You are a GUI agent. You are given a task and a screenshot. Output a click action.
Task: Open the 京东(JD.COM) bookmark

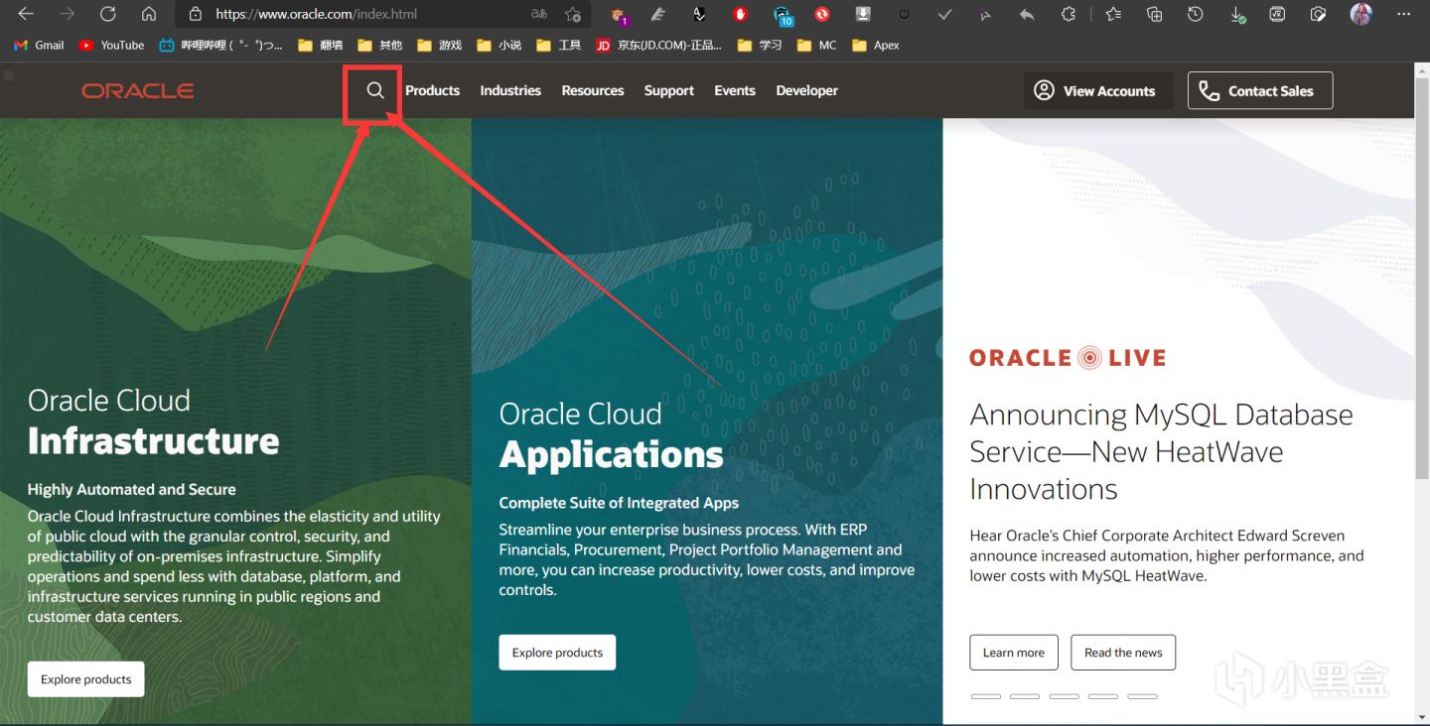[659, 45]
